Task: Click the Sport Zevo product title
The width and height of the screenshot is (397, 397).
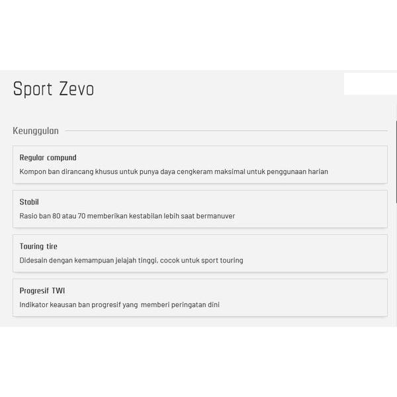Action: pos(54,89)
